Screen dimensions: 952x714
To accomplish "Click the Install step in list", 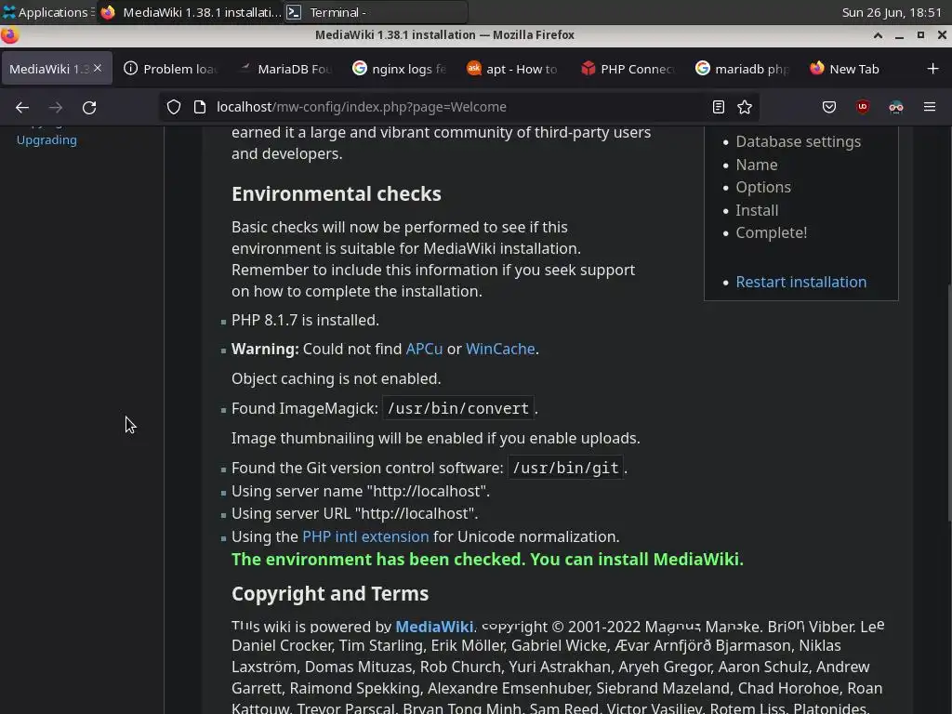I will pos(757,210).
